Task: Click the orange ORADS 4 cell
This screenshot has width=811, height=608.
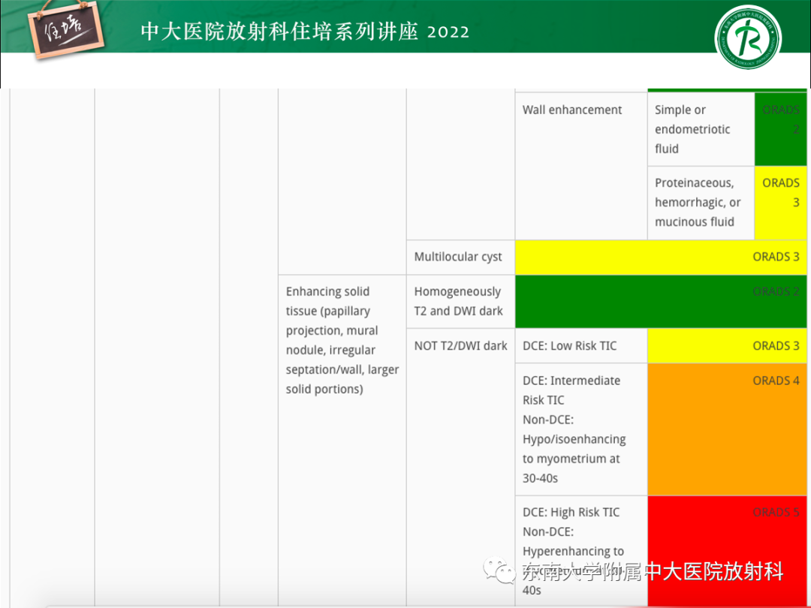Action: [727, 429]
